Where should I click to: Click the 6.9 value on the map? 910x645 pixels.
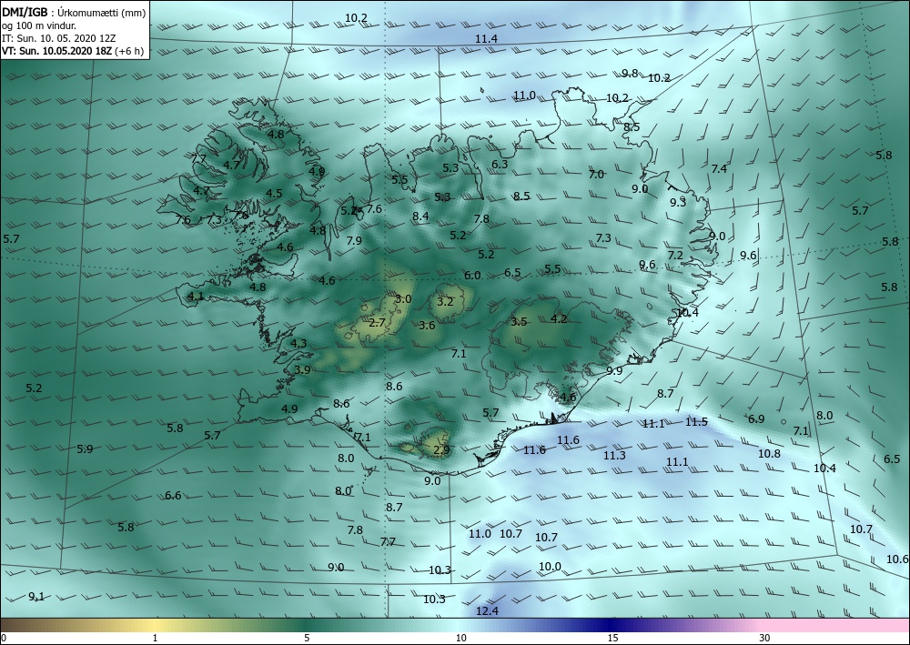pyautogui.click(x=756, y=418)
